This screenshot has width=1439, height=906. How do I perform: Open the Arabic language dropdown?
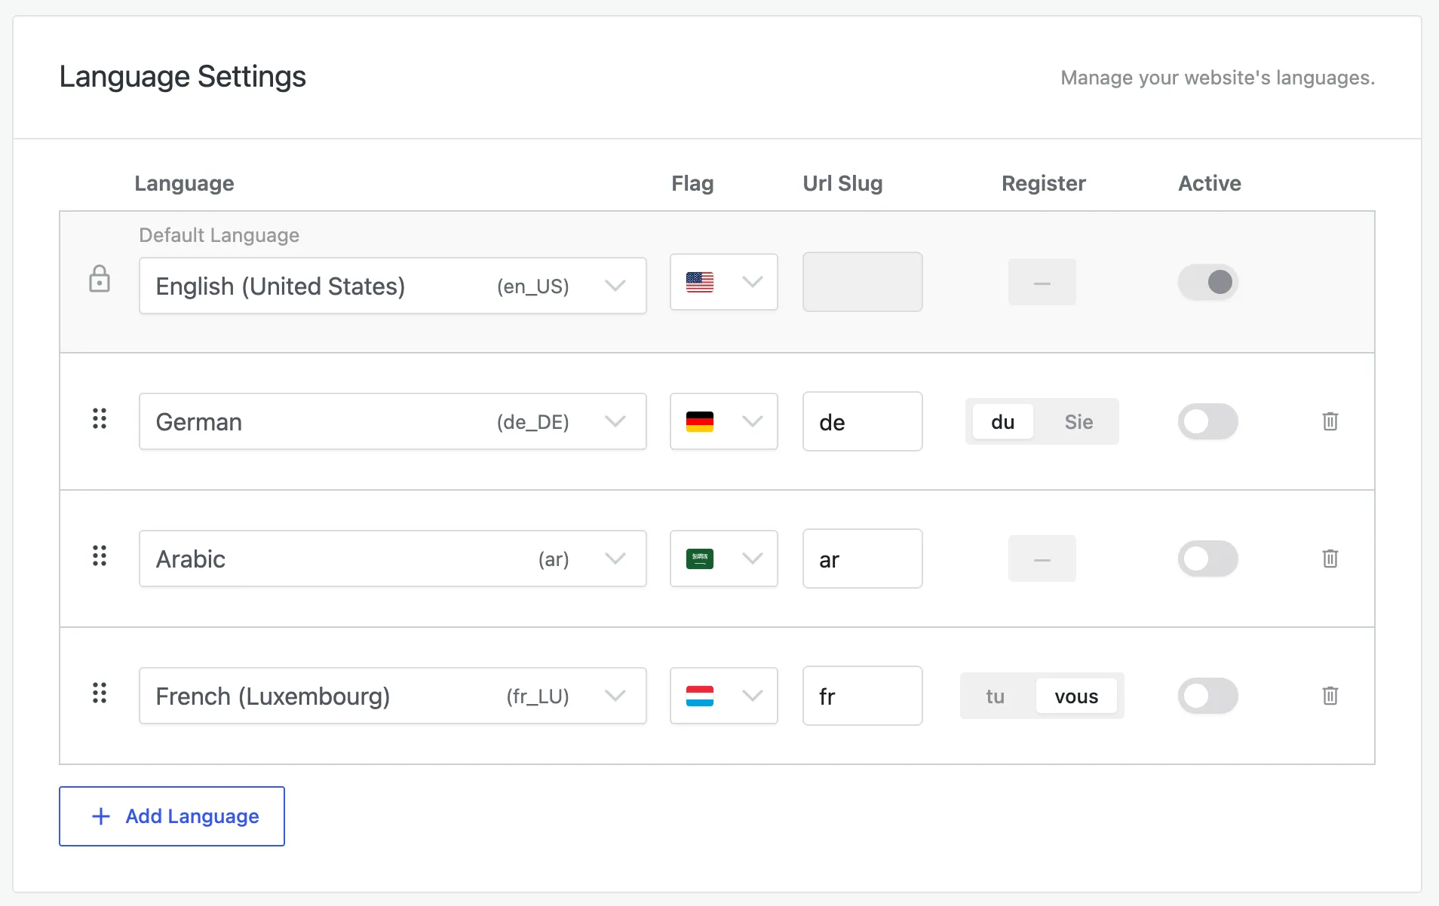click(x=392, y=559)
